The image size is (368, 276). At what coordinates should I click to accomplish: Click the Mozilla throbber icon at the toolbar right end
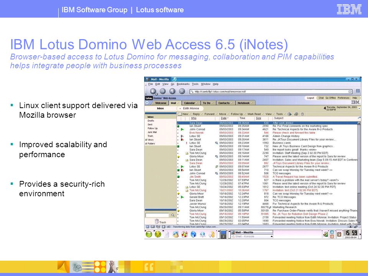pyautogui.click(x=358, y=91)
